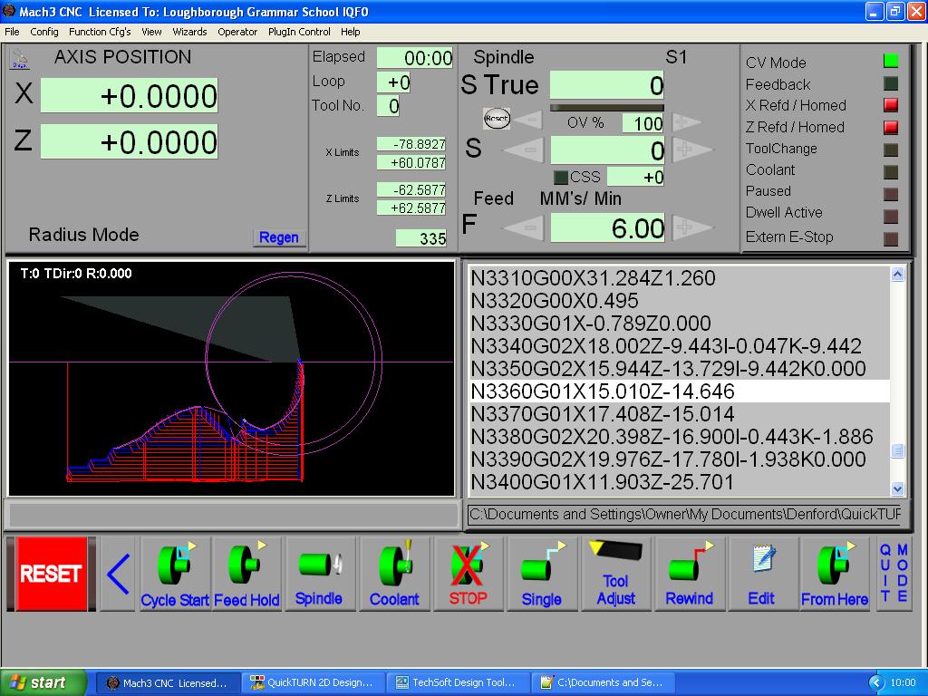Click the Regen toolpath button
This screenshot has height=696, width=928.
[x=279, y=237]
